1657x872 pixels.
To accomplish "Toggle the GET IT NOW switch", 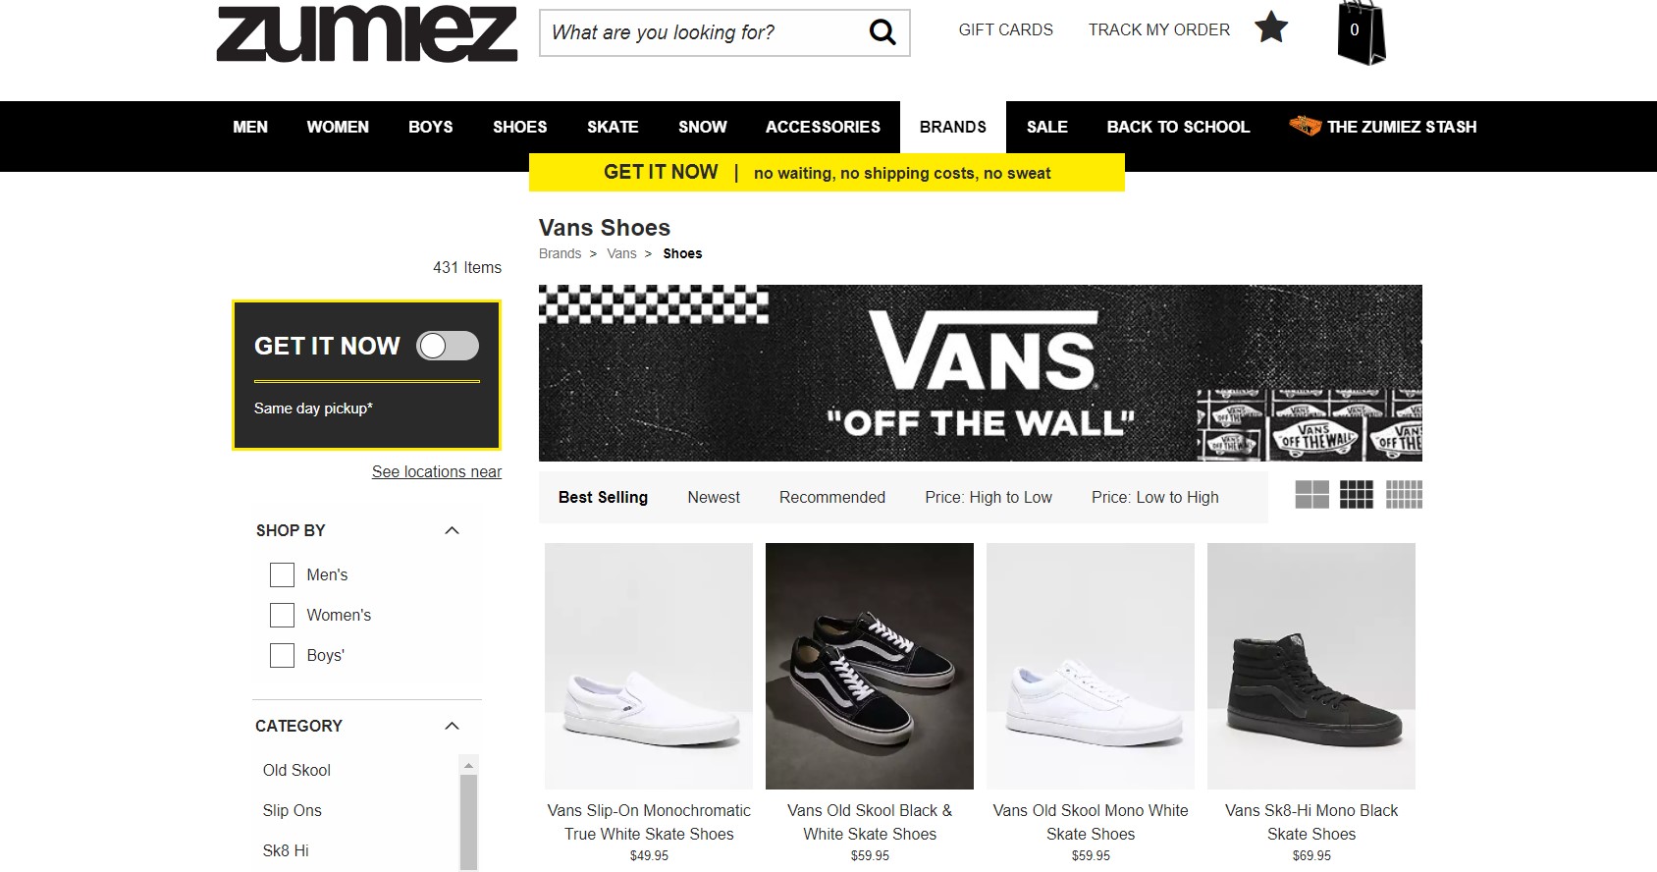I will click(x=449, y=346).
